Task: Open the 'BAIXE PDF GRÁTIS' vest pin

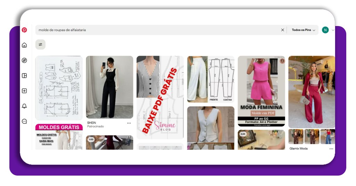Action: coord(160,97)
